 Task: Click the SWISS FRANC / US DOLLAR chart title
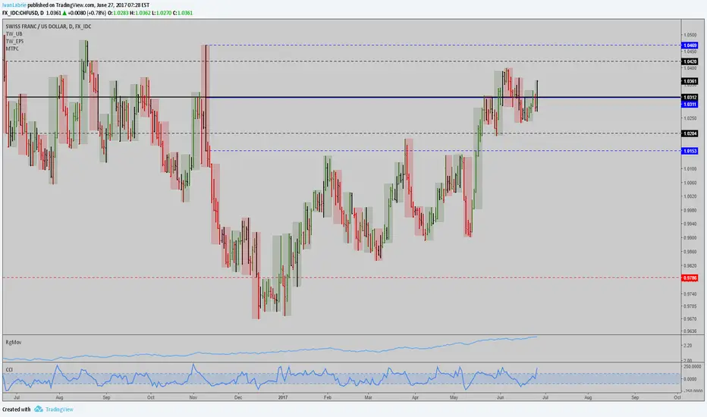pos(49,27)
